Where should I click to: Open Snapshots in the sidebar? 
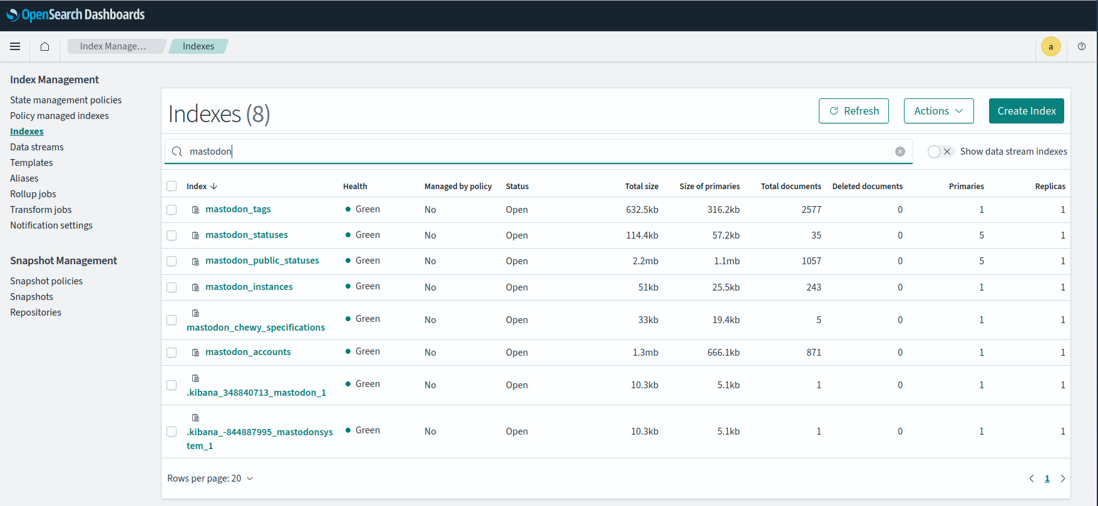tap(31, 297)
